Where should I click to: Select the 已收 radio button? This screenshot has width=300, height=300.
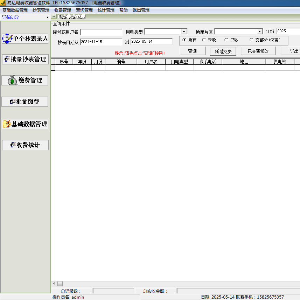[226, 40]
